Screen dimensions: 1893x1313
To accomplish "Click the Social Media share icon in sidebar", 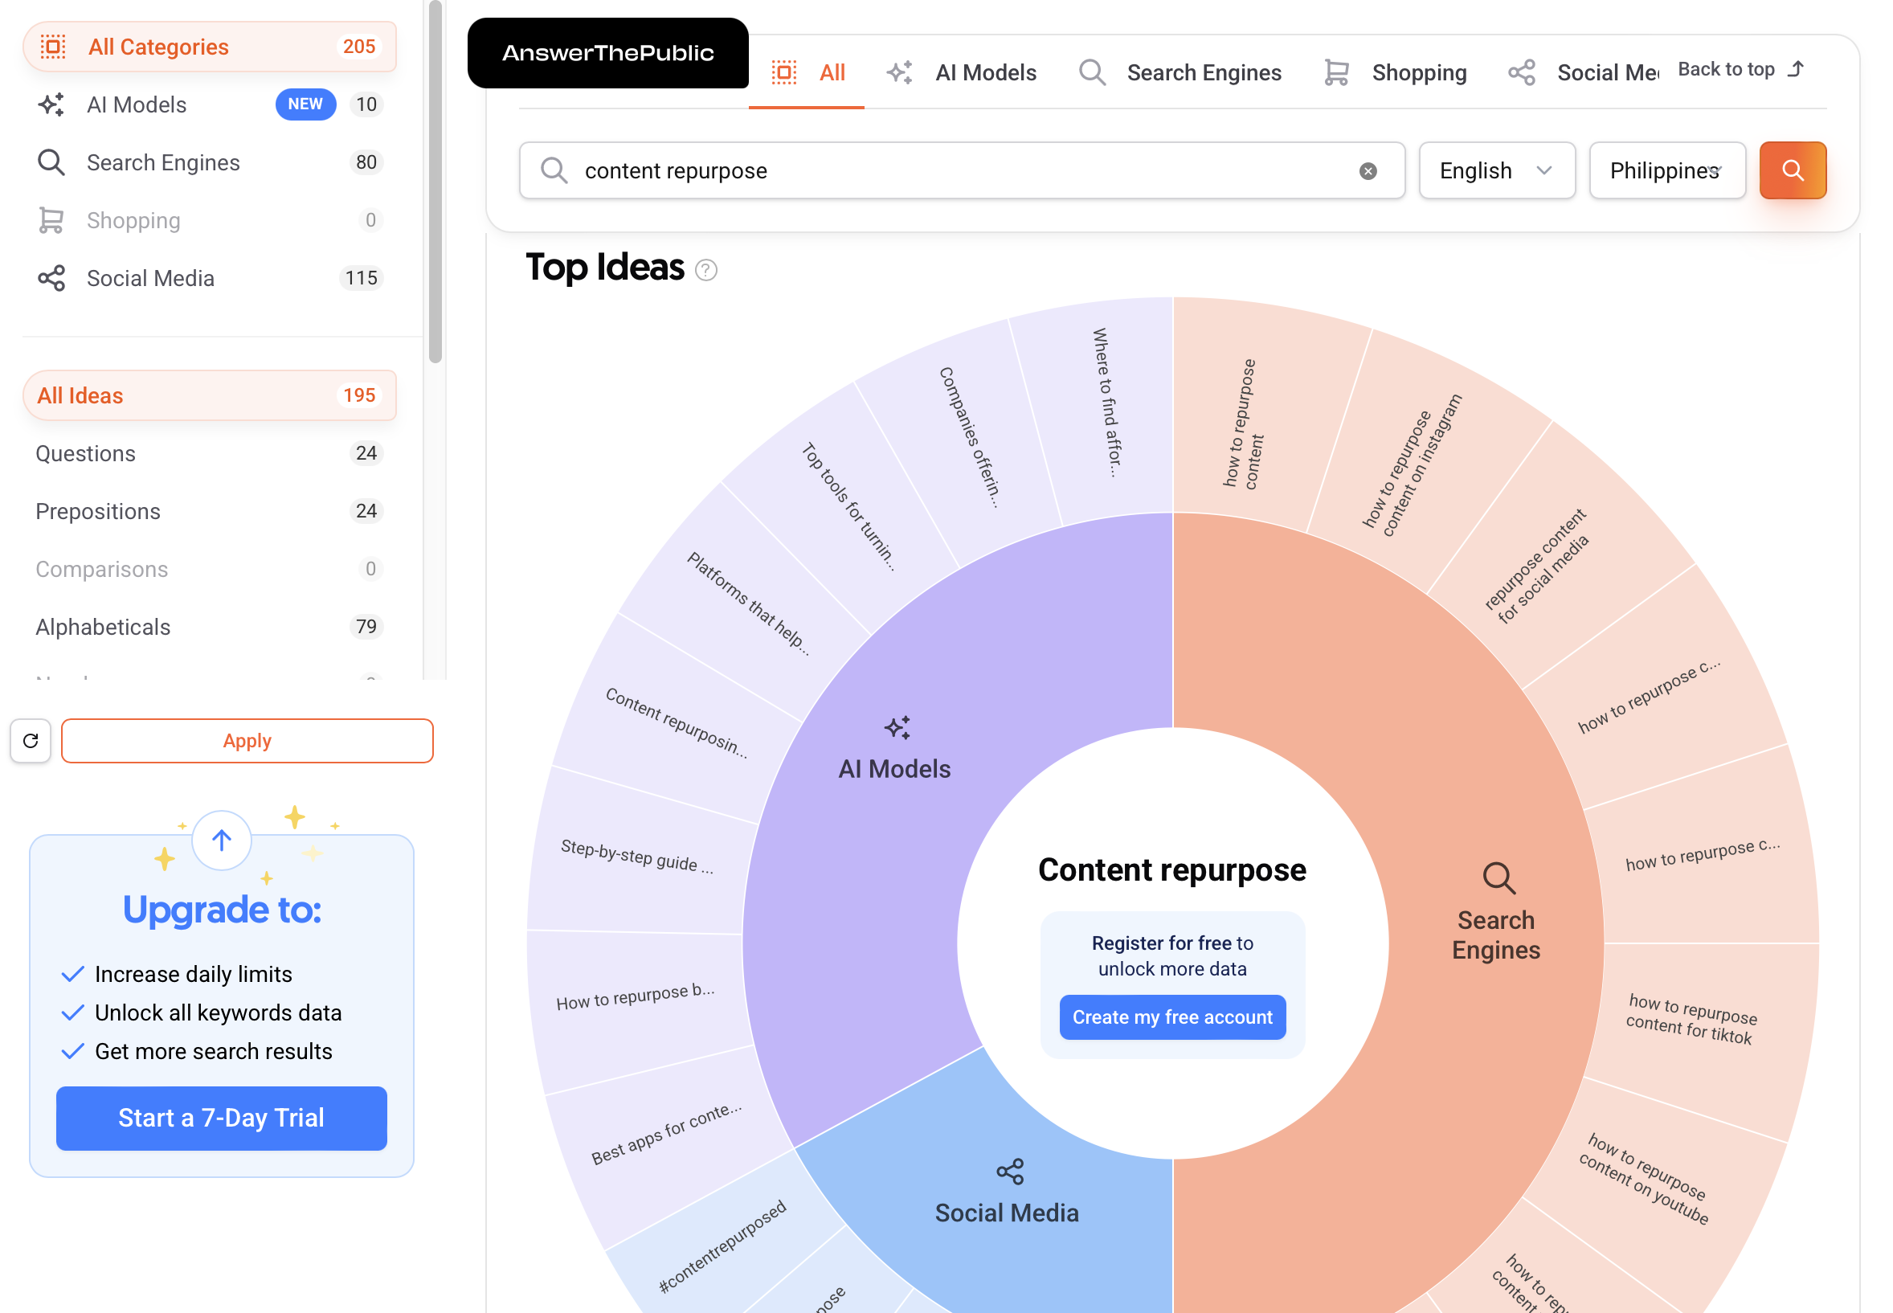I will click(x=51, y=278).
